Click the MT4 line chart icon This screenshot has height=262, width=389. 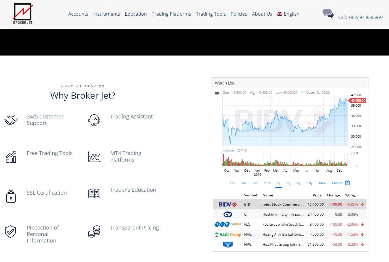tap(94, 157)
